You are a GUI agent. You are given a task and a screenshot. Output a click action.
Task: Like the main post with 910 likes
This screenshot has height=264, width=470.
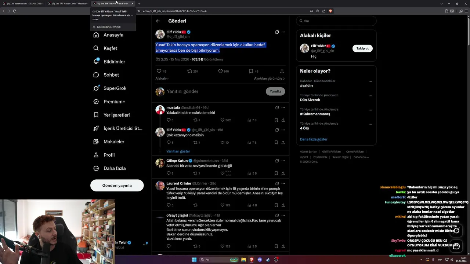pos(223,71)
